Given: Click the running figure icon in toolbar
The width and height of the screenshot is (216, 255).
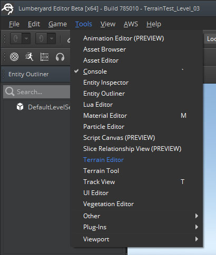Looking at the screenshot, I should (30, 57).
